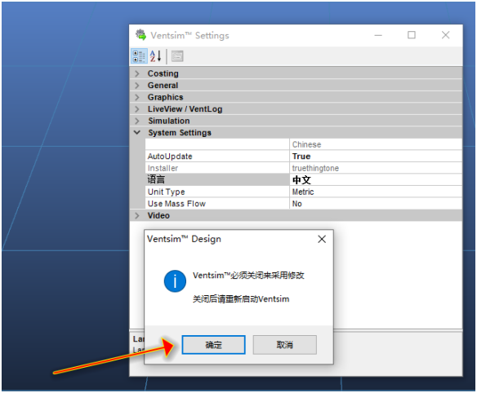
Task: Click the Alphabetical sort A-Z icon
Action: click(155, 56)
